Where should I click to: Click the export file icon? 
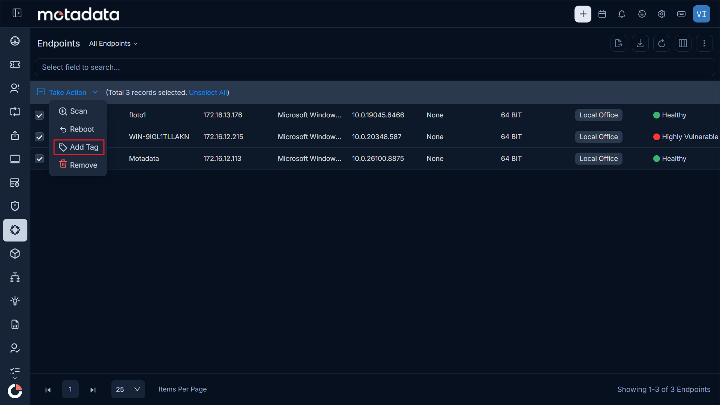coord(619,43)
